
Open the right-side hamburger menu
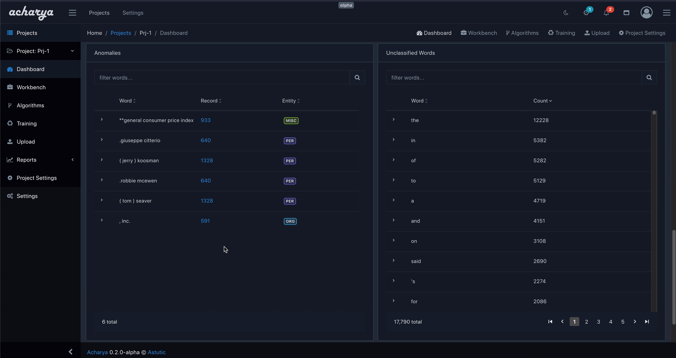[x=666, y=13]
